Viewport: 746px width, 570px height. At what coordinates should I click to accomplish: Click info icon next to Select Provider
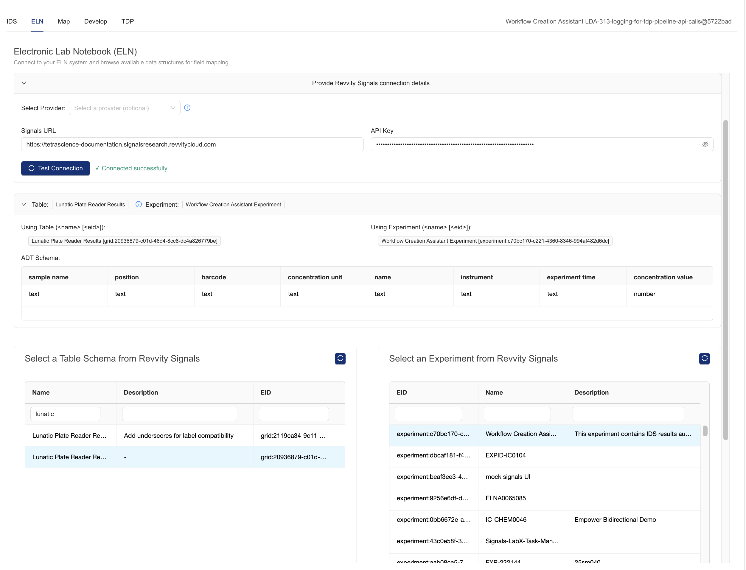[x=187, y=108]
